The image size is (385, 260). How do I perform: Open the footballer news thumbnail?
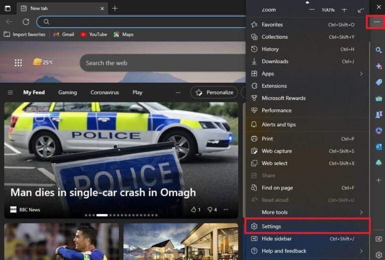click(61, 241)
